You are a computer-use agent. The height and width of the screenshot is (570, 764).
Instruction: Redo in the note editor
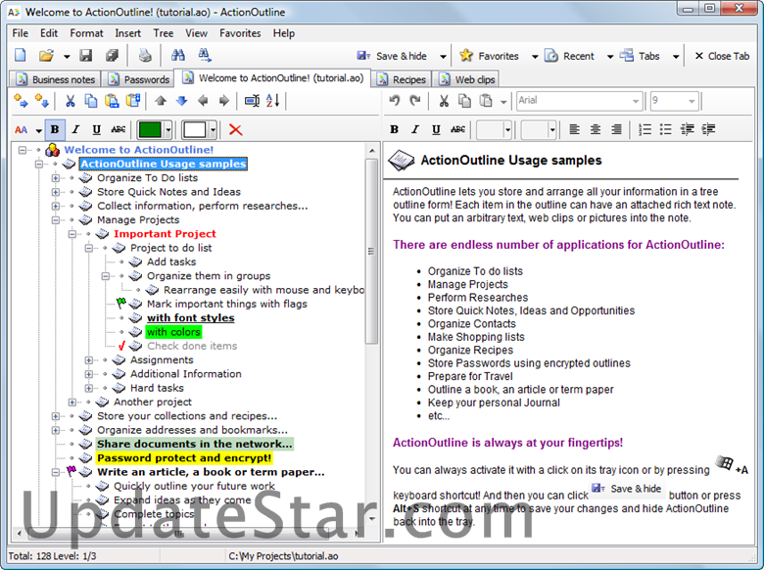[x=415, y=101]
